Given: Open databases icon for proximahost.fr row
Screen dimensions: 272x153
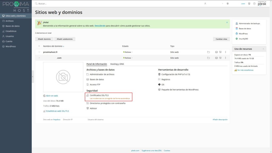Looking at the screenshot, I should (216, 52).
